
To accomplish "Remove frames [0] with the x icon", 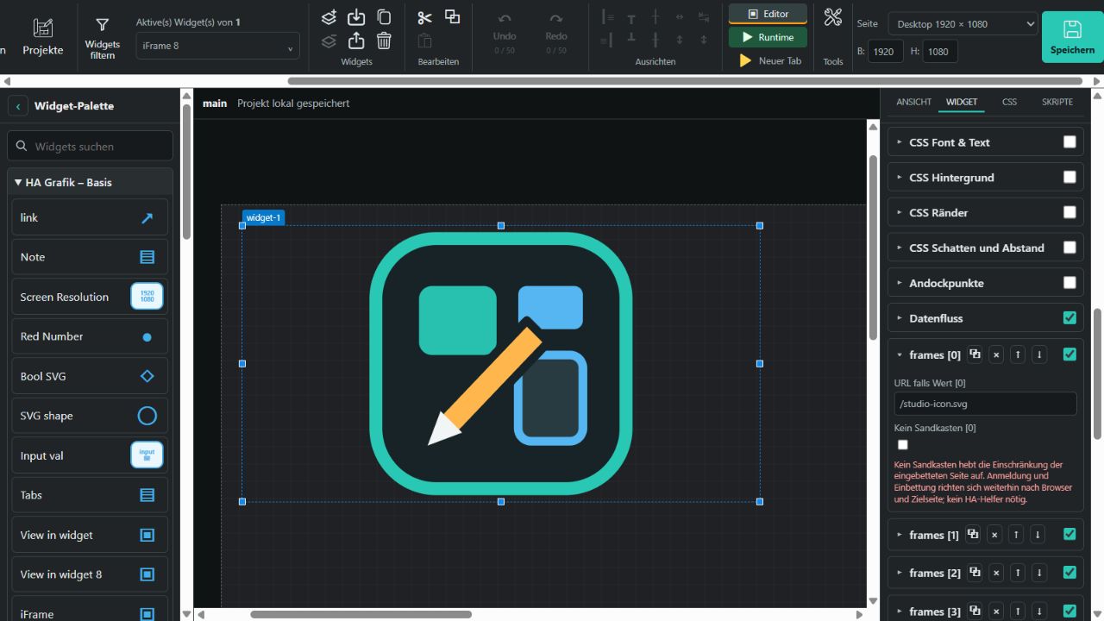I will pyautogui.click(x=996, y=354).
